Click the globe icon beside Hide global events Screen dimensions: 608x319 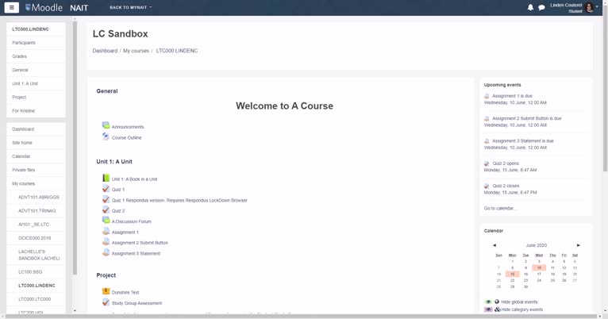tap(497, 302)
